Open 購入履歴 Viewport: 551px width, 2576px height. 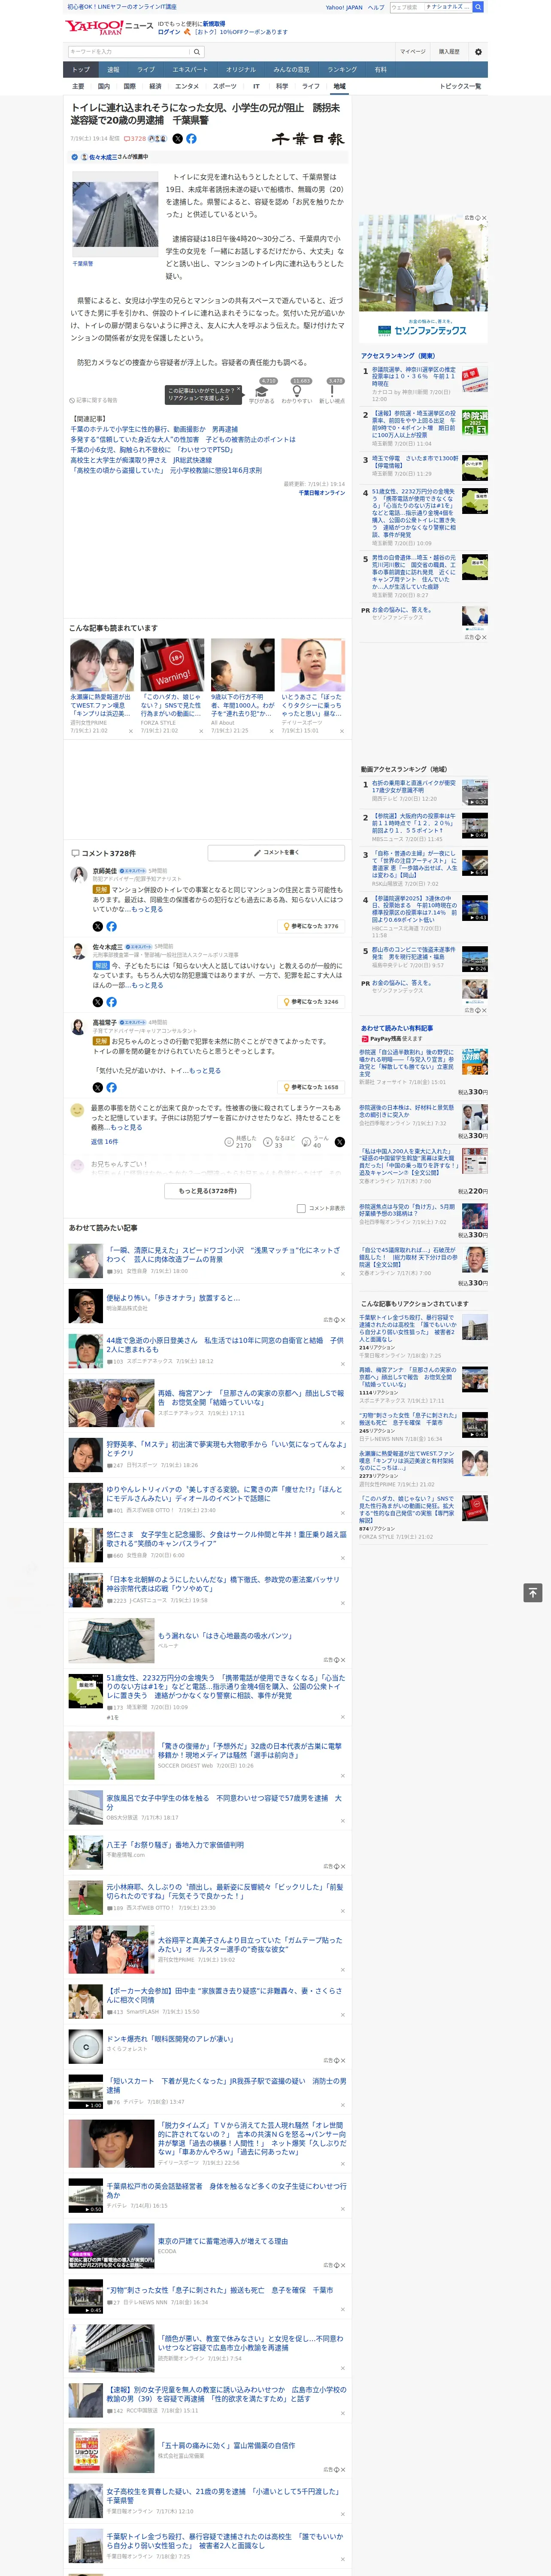click(449, 52)
